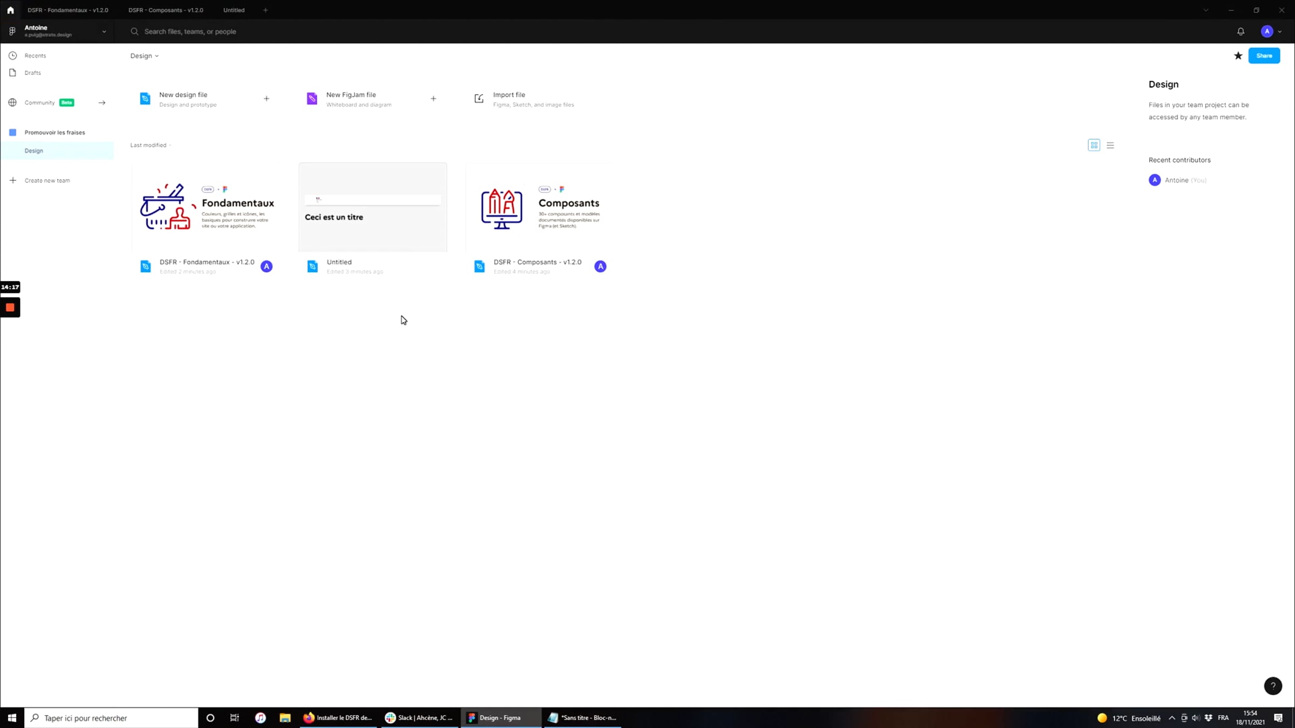The image size is (1295, 728).
Task: Select blue Promouvoir les fraises team swatch
Action: (x=13, y=133)
